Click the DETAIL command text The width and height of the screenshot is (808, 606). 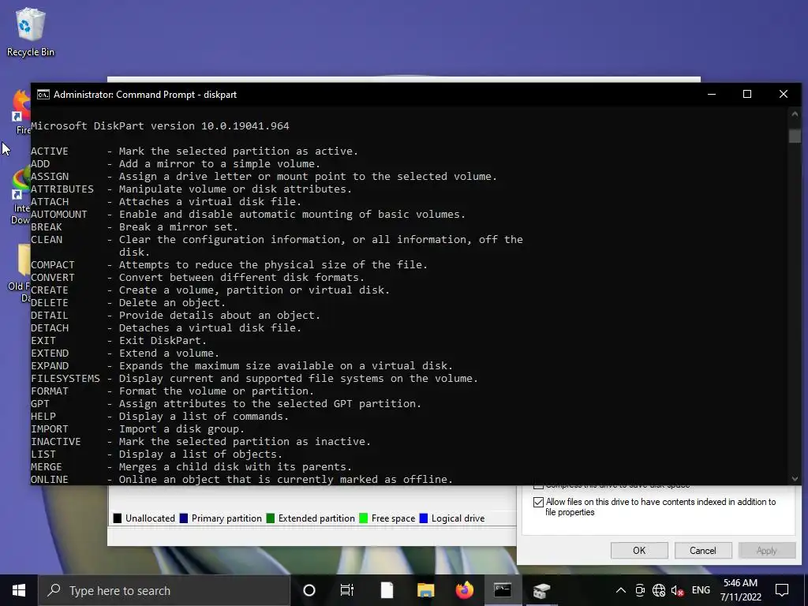pos(50,316)
